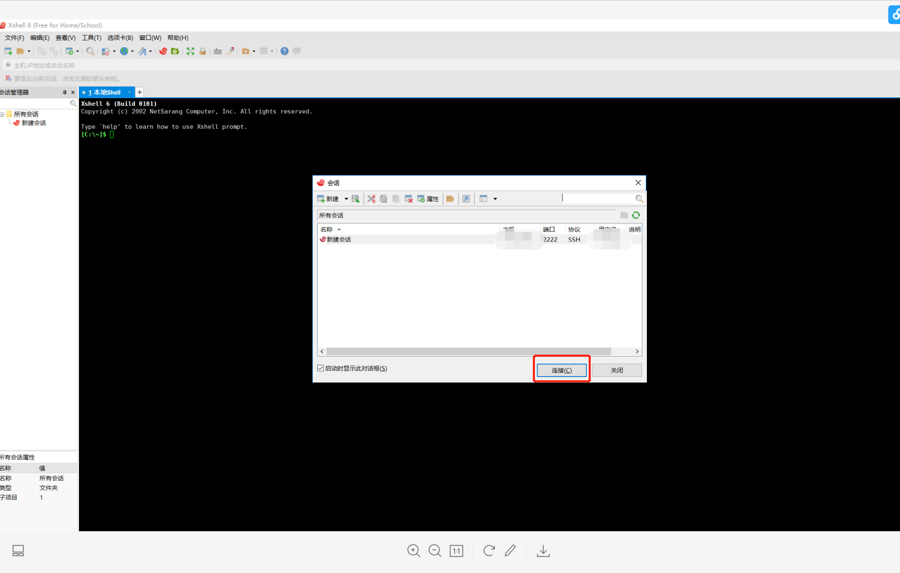Click the red Xshell swirl icon in main toolbar

click(x=163, y=51)
